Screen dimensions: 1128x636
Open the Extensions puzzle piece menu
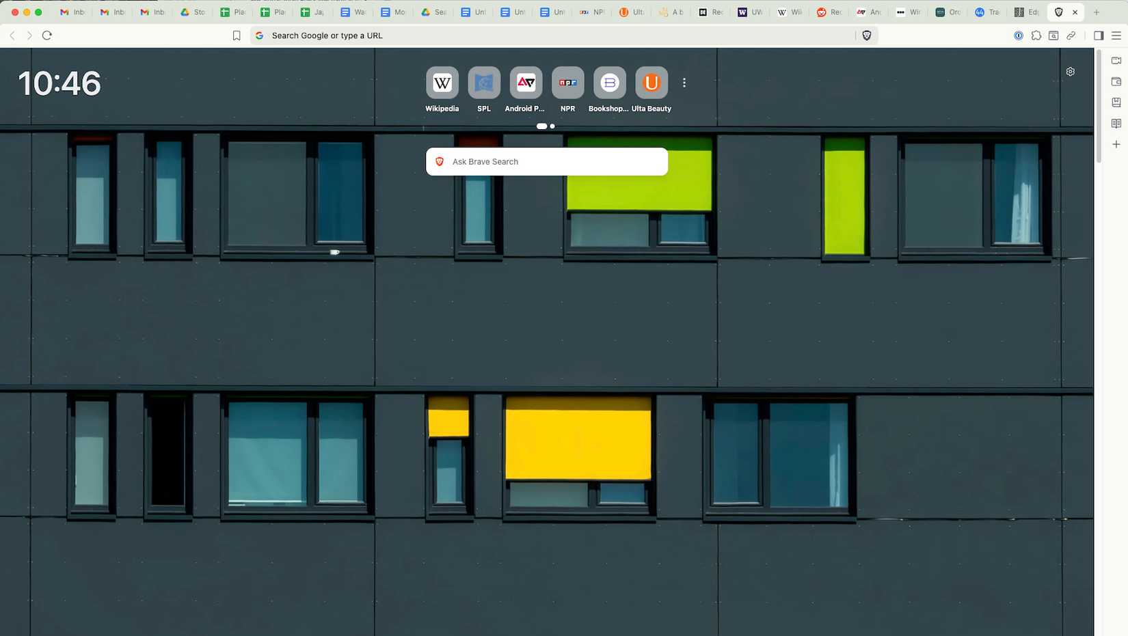pyautogui.click(x=1036, y=36)
